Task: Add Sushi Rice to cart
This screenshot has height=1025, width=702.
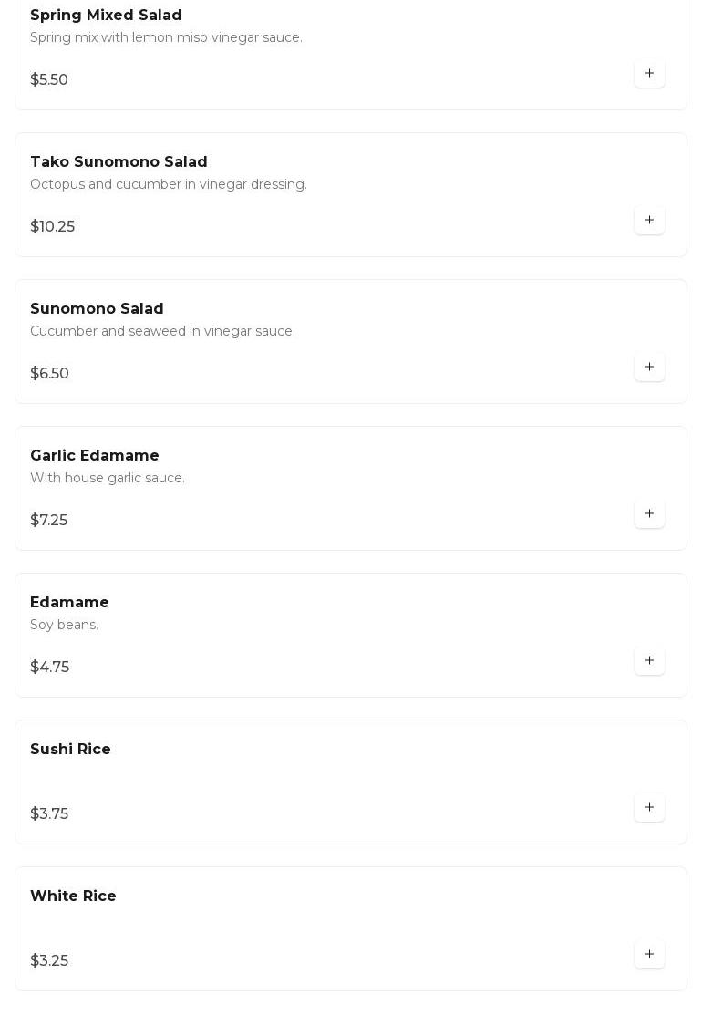Action: [x=649, y=807]
